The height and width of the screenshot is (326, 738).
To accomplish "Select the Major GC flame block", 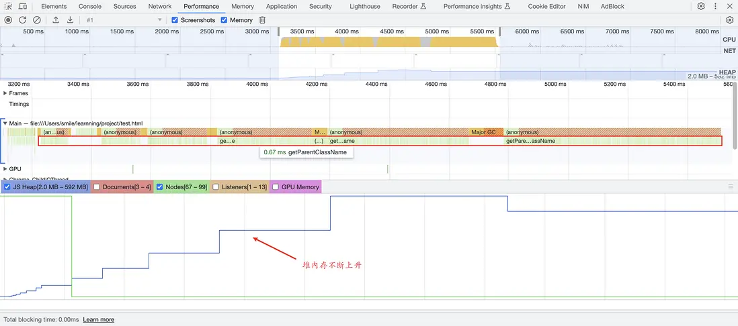I will point(486,132).
